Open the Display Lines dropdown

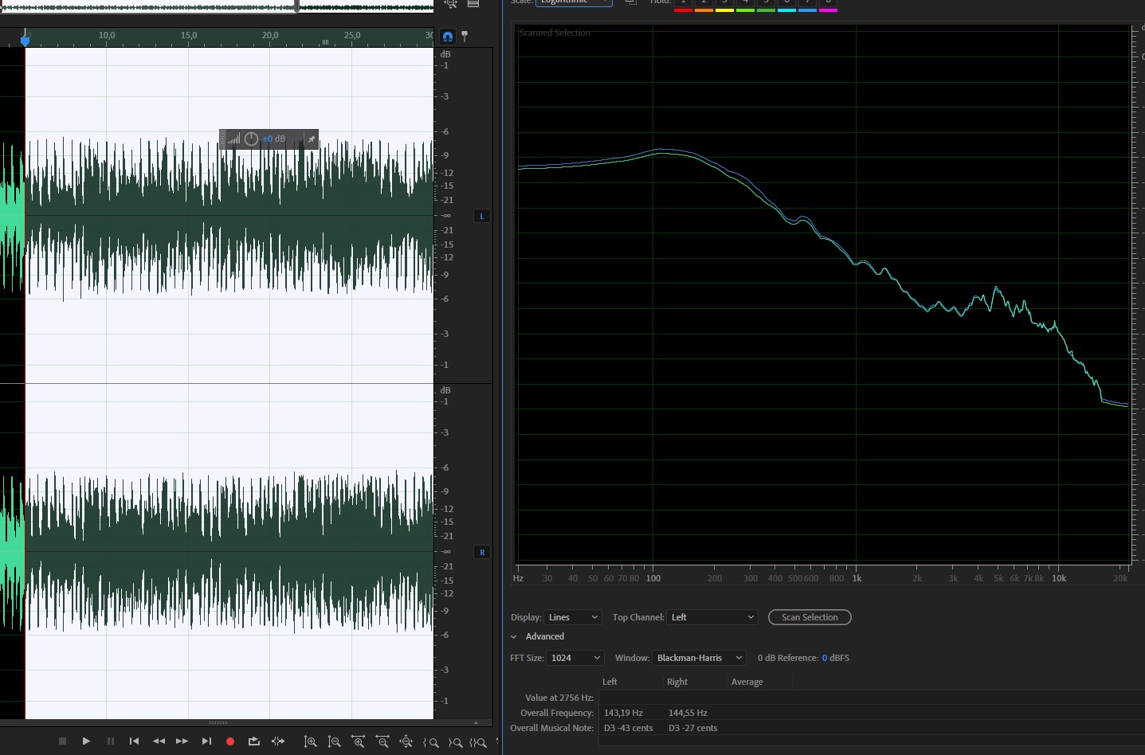(573, 617)
